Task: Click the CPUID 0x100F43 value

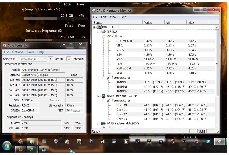Action: (30, 111)
